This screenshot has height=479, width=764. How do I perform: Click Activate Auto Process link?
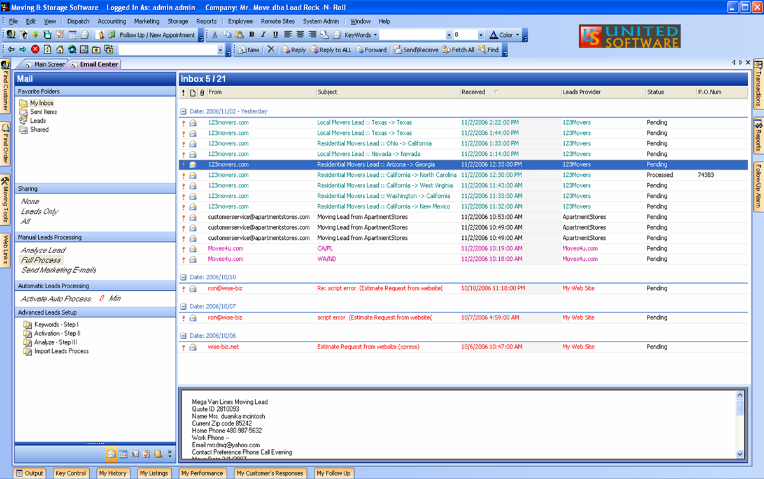coord(56,298)
